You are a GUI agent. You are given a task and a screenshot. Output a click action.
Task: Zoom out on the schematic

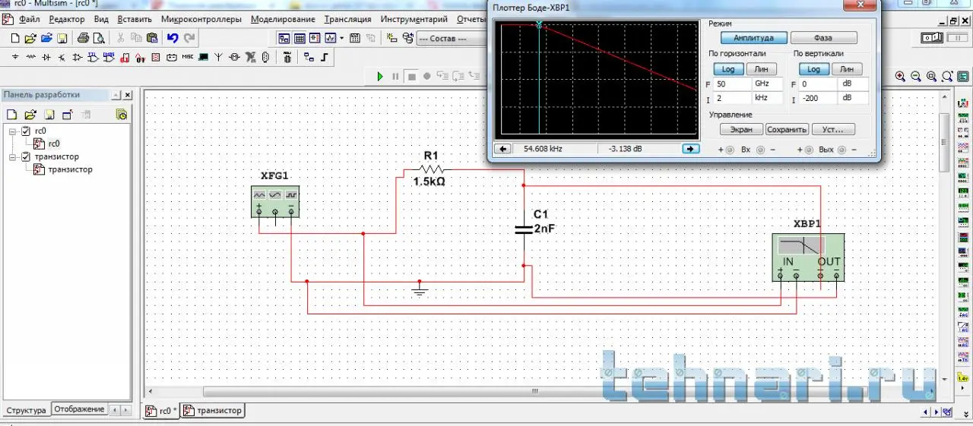[x=915, y=76]
